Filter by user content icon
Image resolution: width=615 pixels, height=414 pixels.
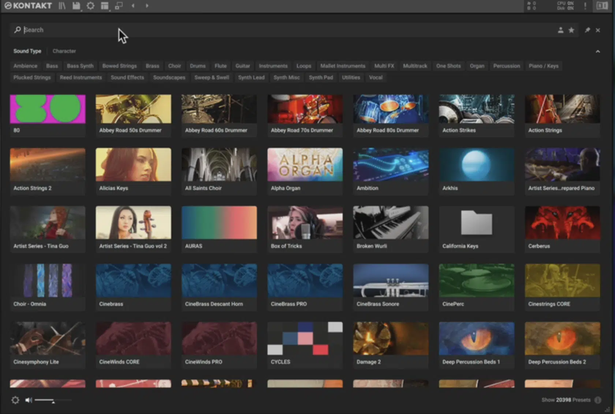coord(560,30)
